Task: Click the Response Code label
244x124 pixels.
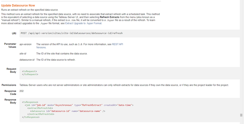Action: pos(11,93)
